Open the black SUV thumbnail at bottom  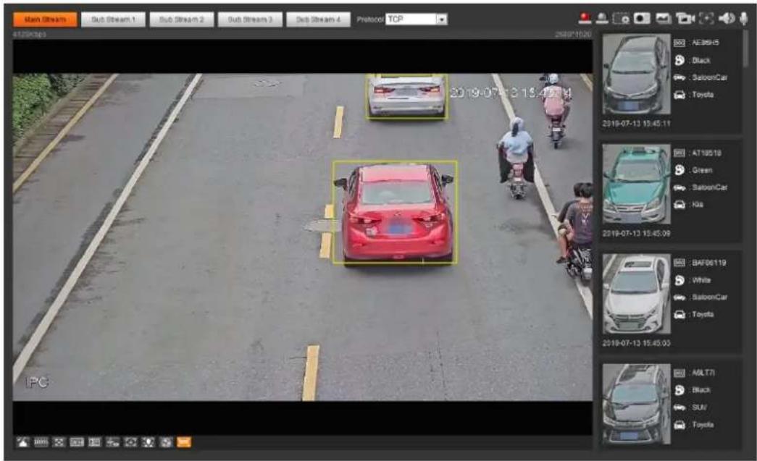pos(636,404)
